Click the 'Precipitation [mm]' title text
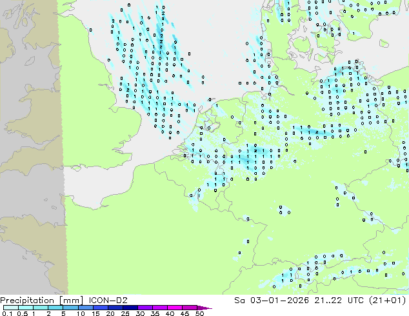 (42, 301)
